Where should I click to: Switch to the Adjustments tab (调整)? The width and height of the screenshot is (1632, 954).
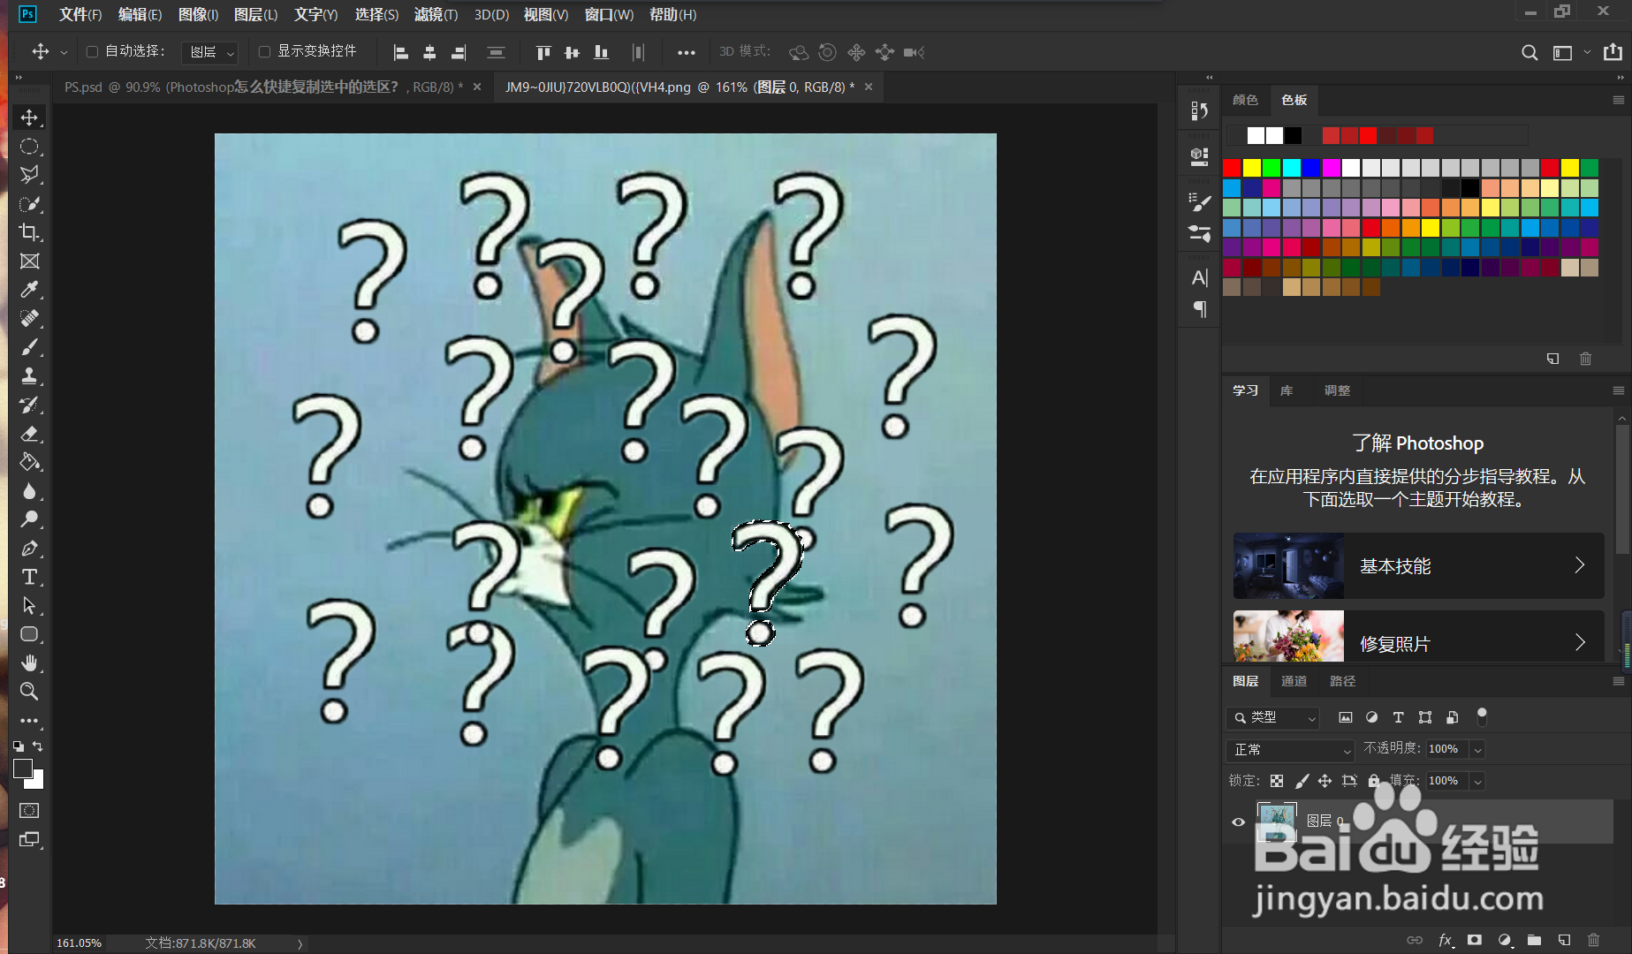1337,390
